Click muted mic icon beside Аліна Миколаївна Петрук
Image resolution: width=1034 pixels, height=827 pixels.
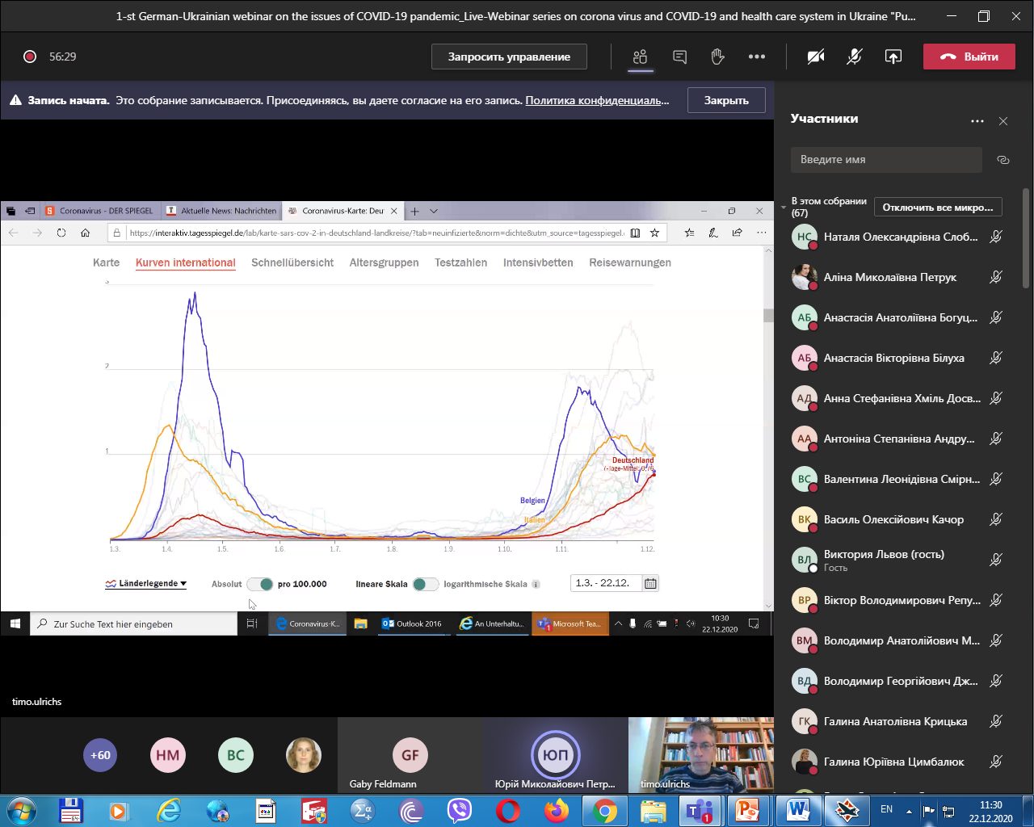tap(996, 277)
